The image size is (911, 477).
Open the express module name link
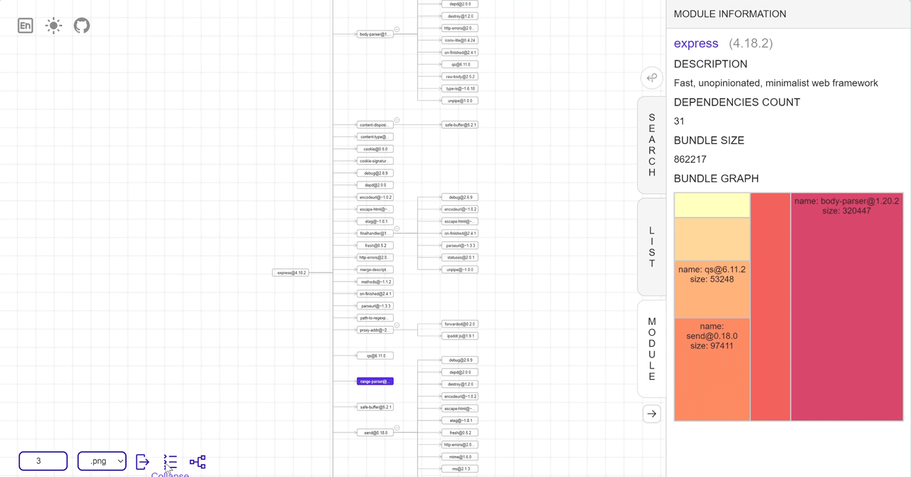(695, 43)
